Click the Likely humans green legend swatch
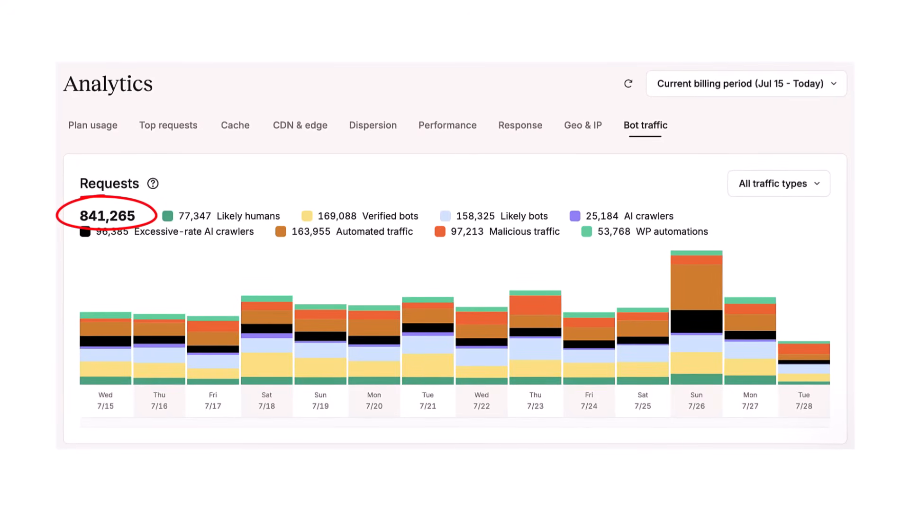This screenshot has height=511, width=910. [167, 216]
